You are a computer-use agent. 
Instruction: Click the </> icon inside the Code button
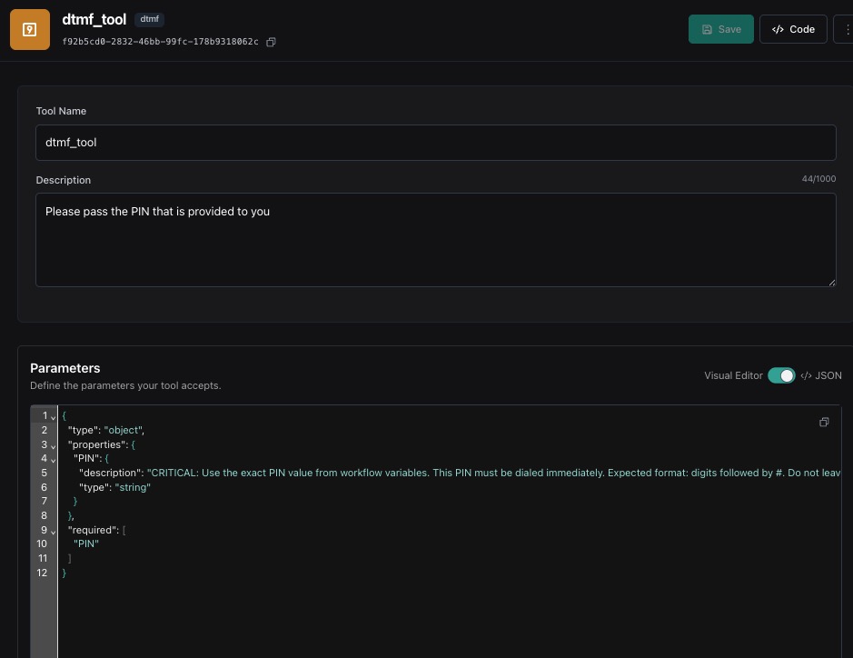[x=779, y=29]
